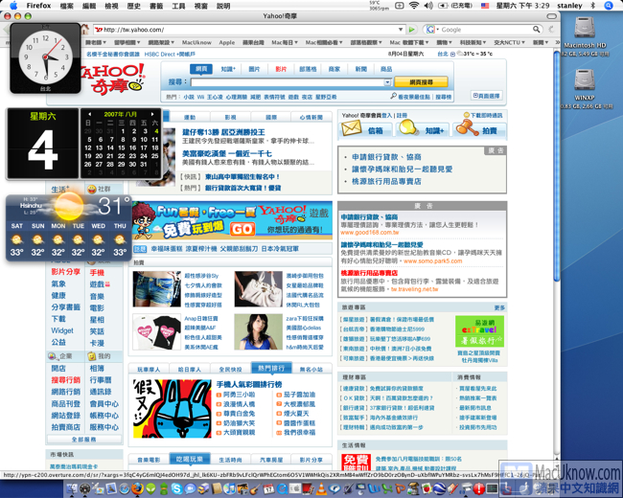623x498 pixels.
Task: Open the 書籤 menu in the menu bar
Action: click(x=156, y=6)
